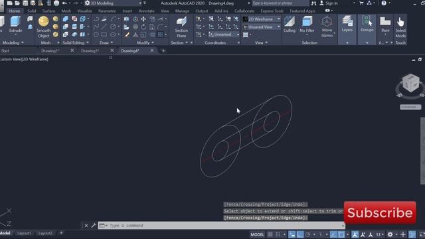Expand the Draw panel
Image resolution: width=425 pixels, height=239 pixels.
106,42
